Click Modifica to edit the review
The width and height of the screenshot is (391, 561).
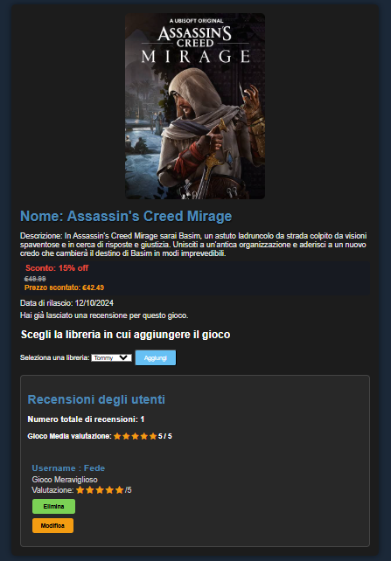[x=53, y=525]
